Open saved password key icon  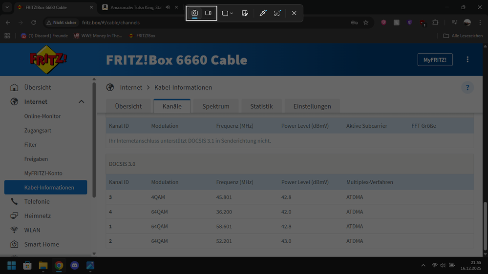(354, 22)
